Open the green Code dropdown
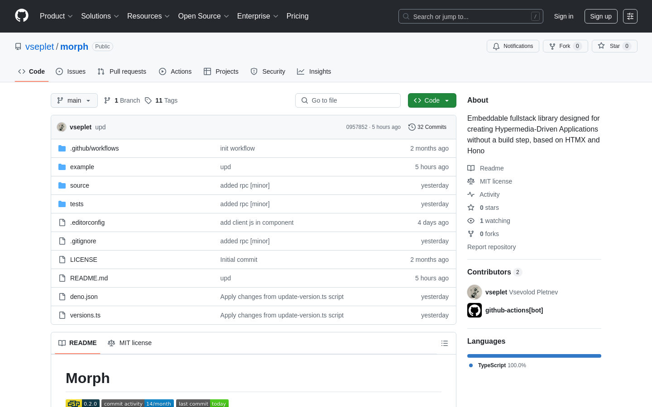This screenshot has height=407, width=652. click(432, 100)
